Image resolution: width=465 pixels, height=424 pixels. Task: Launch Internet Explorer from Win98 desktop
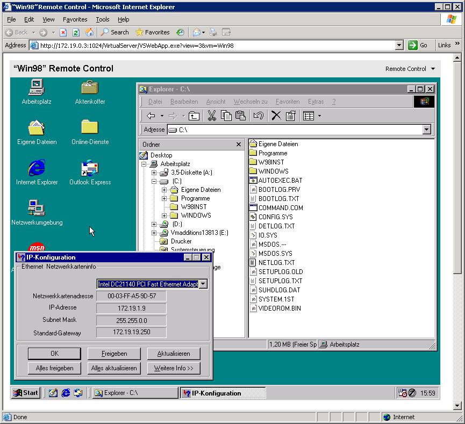tap(37, 173)
